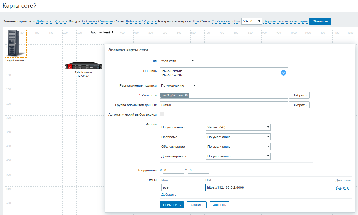The height and width of the screenshot is (215, 358).
Task: Click the Новый элемент label
Action: (16, 60)
